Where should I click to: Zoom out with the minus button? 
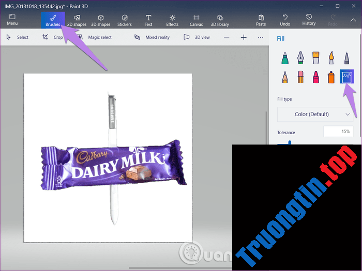pos(227,37)
